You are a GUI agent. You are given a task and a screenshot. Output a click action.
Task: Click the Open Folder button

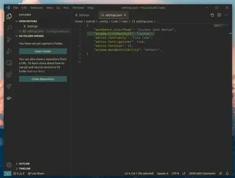coord(43,51)
